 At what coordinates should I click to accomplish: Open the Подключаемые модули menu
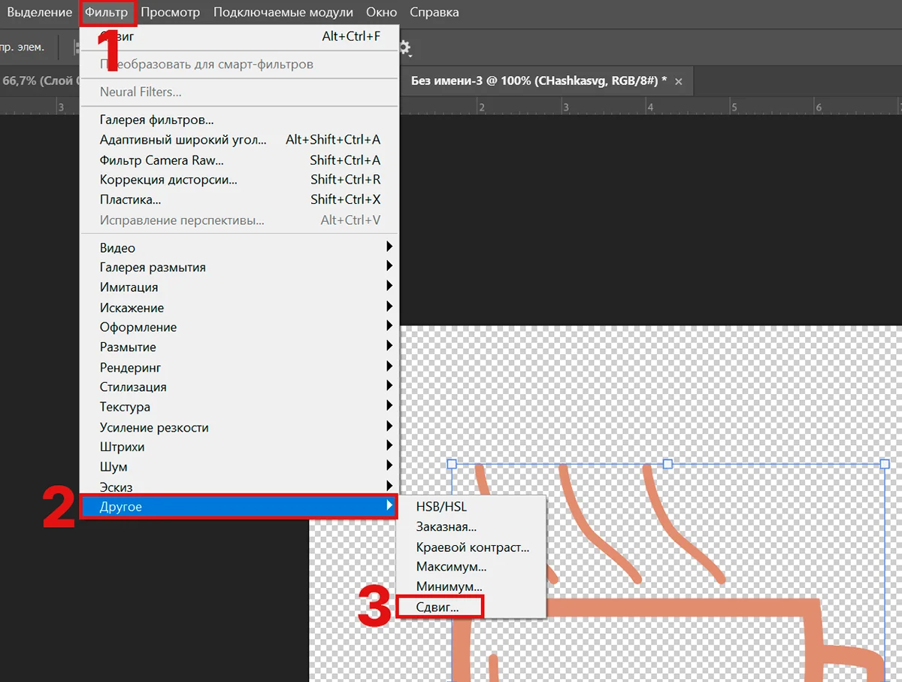[283, 13]
